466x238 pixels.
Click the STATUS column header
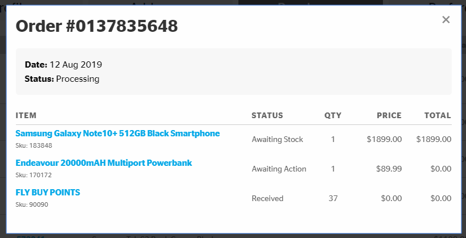pyautogui.click(x=267, y=115)
